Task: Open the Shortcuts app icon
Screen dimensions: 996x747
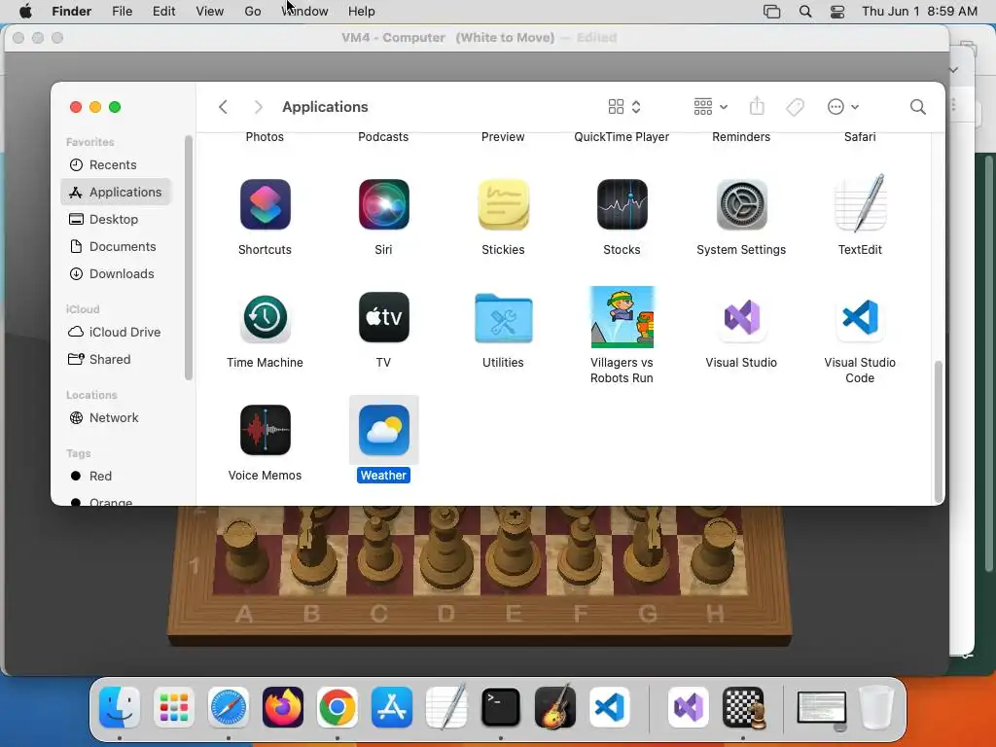Action: click(x=265, y=204)
